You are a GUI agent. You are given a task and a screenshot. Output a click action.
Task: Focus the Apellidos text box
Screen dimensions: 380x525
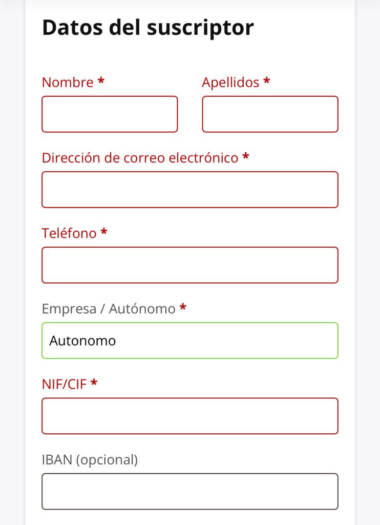coord(270,114)
